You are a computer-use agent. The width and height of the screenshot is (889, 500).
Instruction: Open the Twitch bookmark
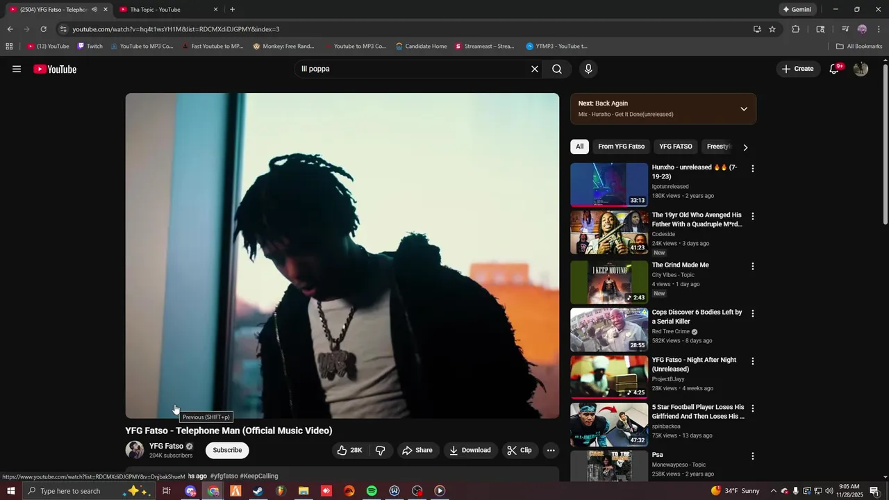click(x=90, y=47)
